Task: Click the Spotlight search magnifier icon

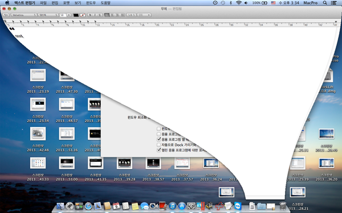Action: [325, 3]
